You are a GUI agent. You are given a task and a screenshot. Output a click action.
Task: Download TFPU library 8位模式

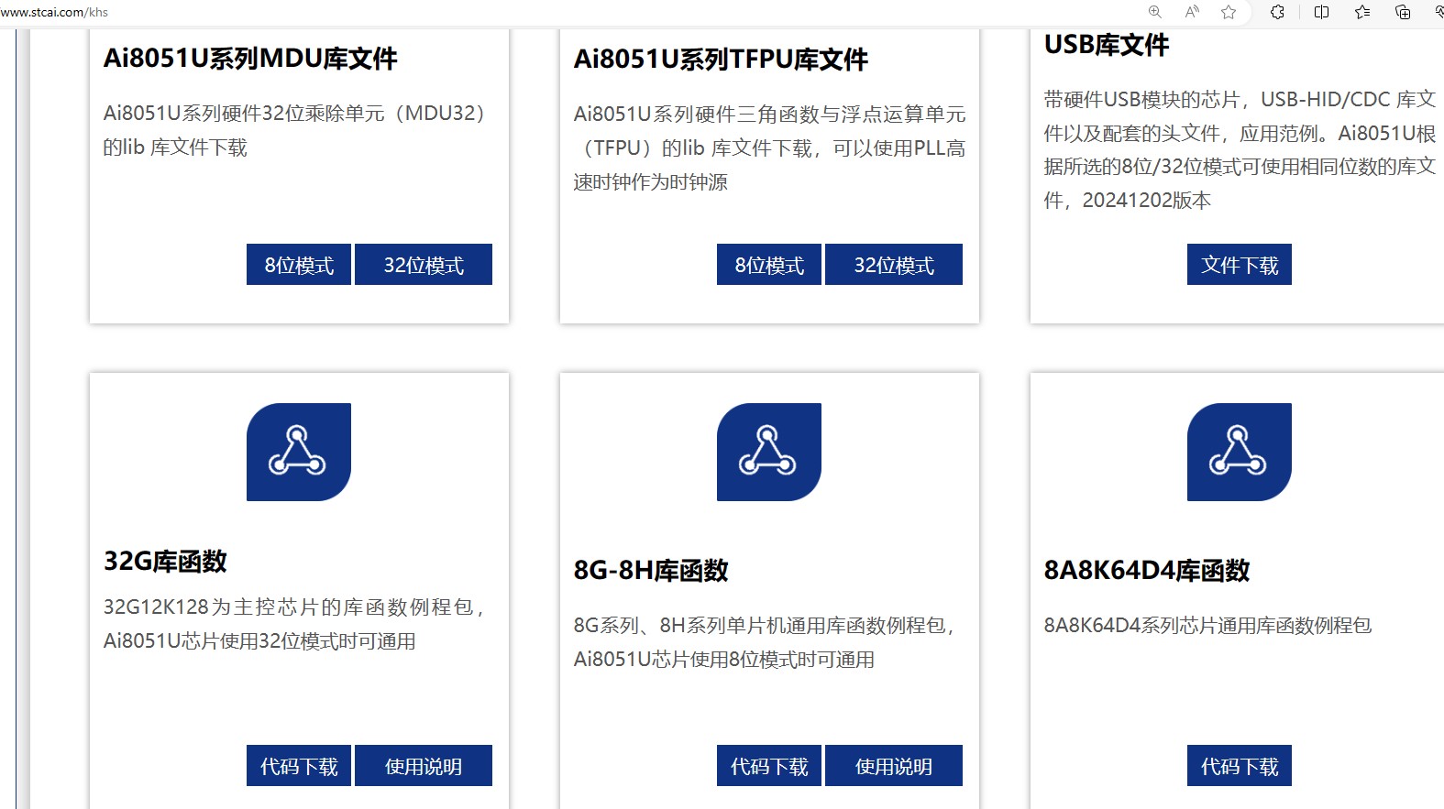(769, 265)
